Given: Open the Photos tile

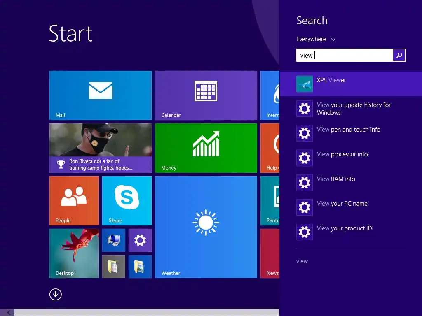Looking at the screenshot, I should (270, 201).
